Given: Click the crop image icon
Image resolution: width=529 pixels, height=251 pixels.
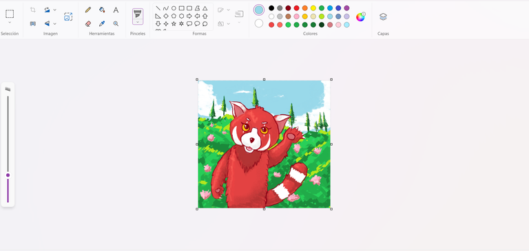Looking at the screenshot, I should point(33,10).
